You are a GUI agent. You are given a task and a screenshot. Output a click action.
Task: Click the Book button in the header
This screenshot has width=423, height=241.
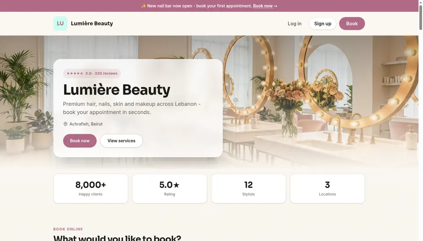[352, 23]
